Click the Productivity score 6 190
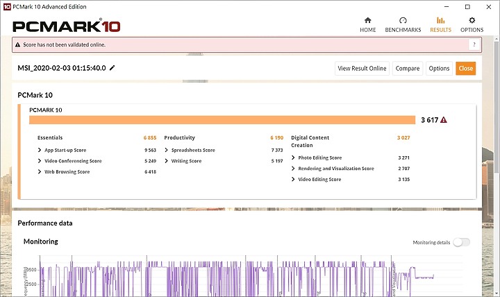500x297 pixels. click(x=277, y=137)
